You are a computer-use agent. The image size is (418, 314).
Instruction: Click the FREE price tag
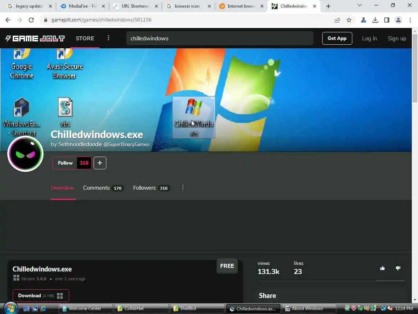227,266
